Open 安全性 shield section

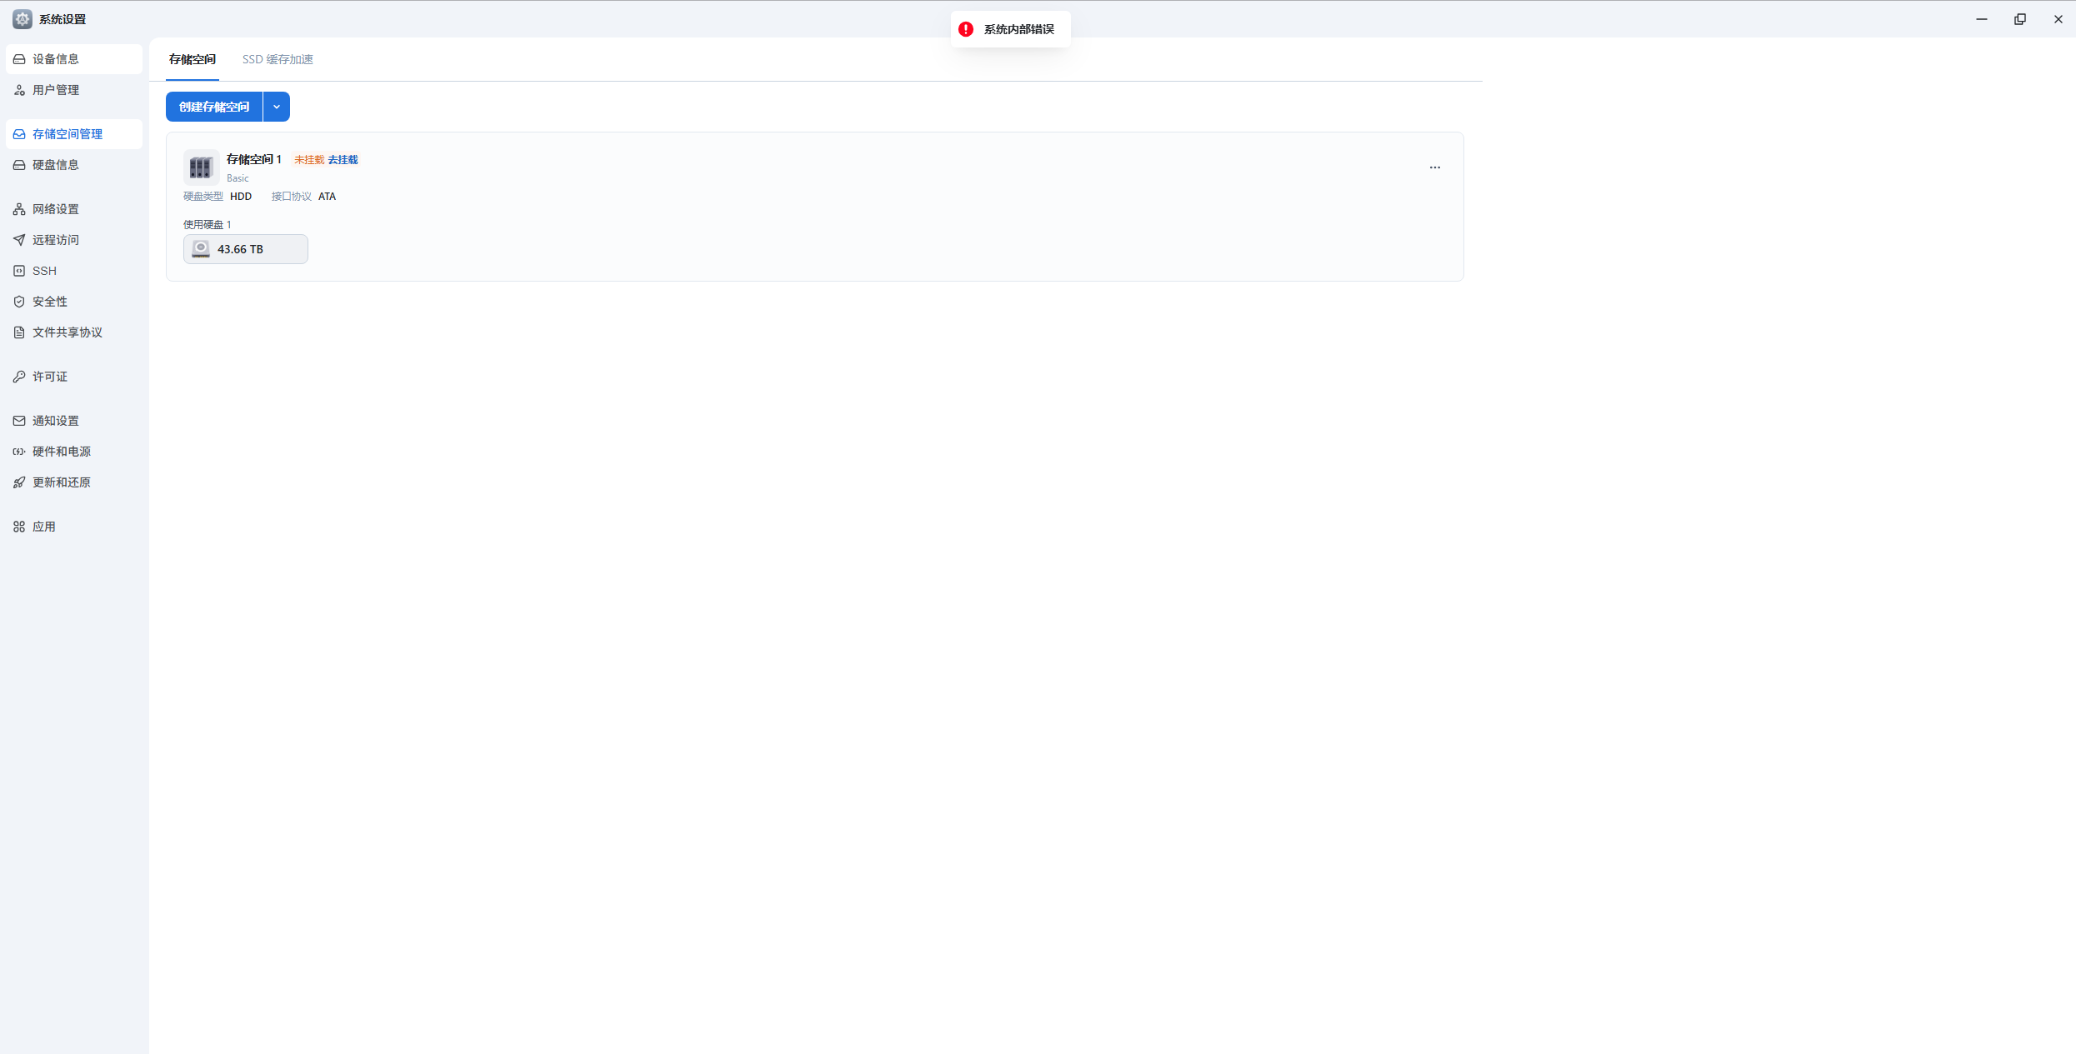[x=49, y=302]
